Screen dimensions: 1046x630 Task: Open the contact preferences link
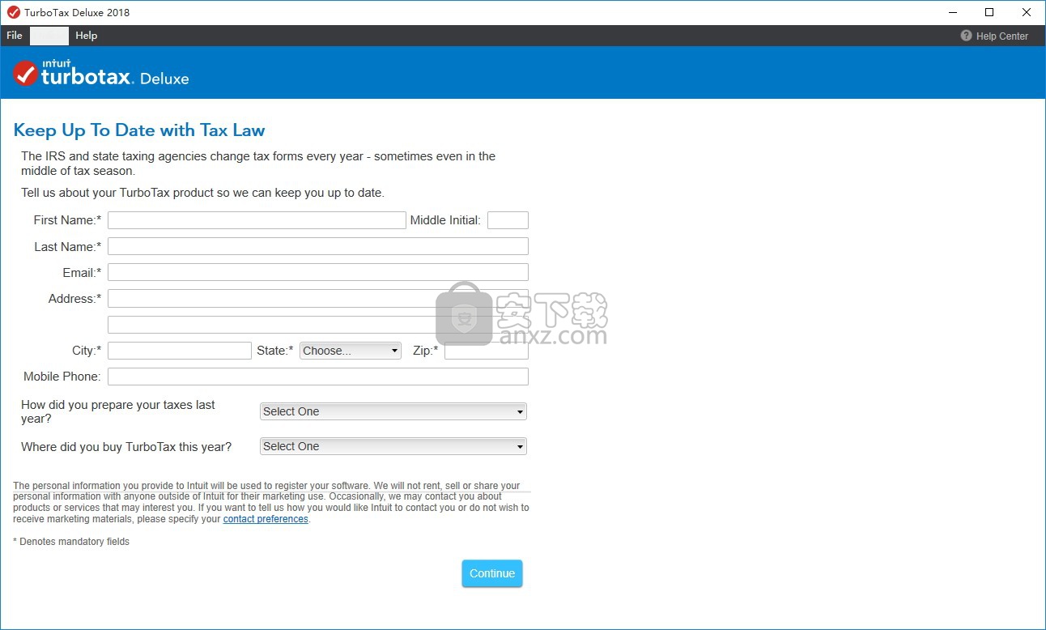coord(266,519)
